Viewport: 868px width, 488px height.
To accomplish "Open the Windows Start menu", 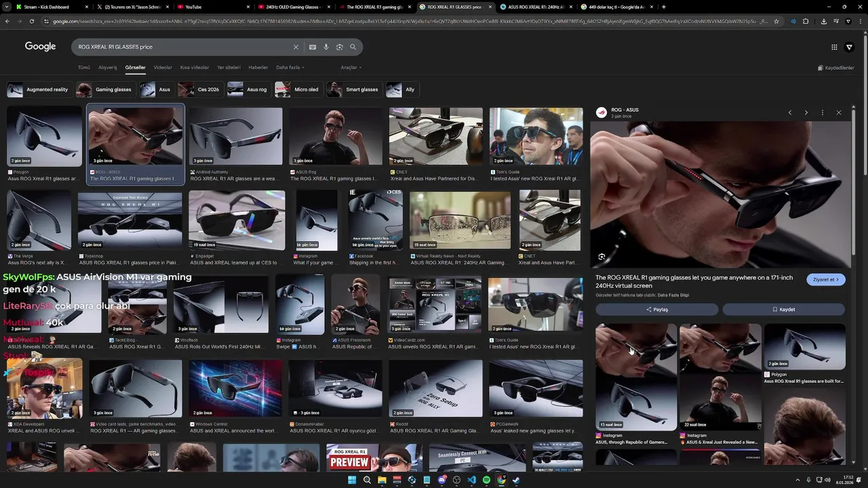I will [352, 480].
